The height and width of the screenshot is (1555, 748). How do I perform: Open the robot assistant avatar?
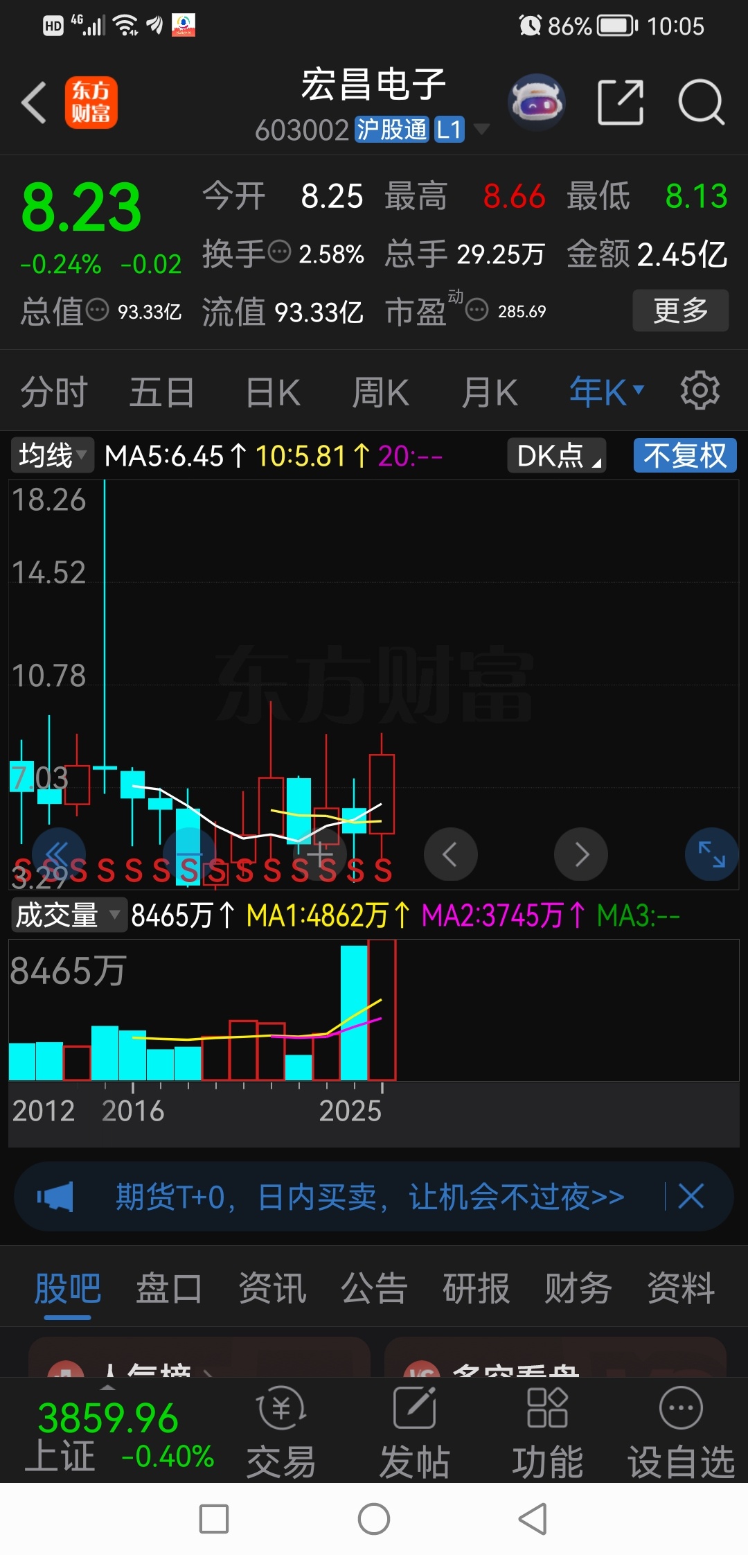(x=537, y=103)
